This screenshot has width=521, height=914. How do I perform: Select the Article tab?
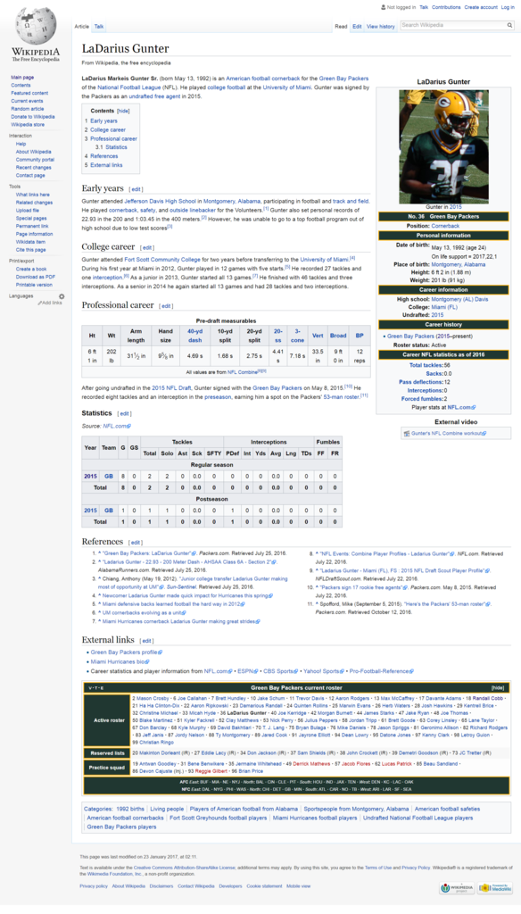(x=81, y=26)
